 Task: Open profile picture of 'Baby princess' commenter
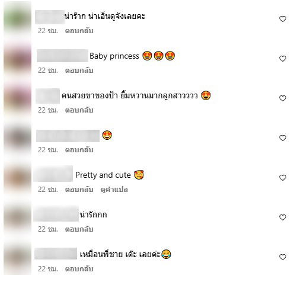[x=17, y=59]
